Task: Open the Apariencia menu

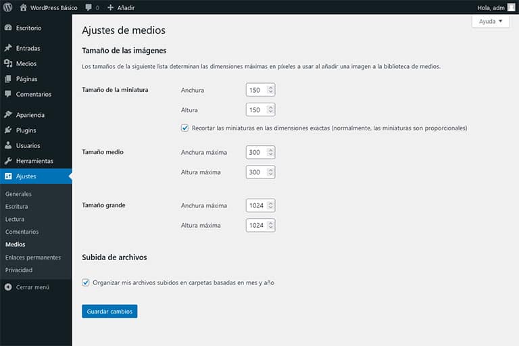Action: tap(36, 115)
